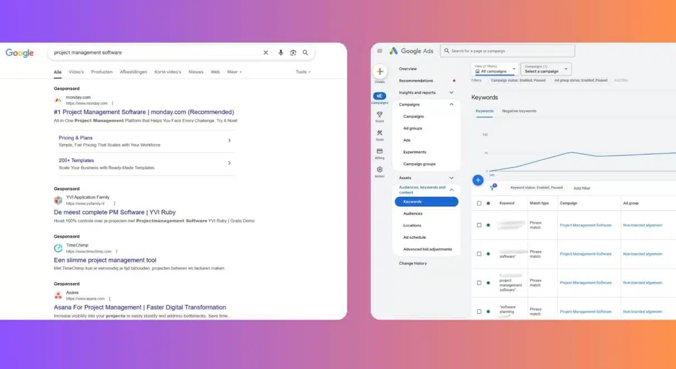Open the Goals trophy icon

click(x=379, y=115)
